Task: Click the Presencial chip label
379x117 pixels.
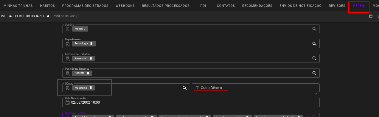Action: click(x=81, y=58)
